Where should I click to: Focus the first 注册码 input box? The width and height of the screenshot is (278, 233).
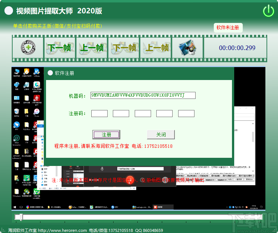coord(99,113)
